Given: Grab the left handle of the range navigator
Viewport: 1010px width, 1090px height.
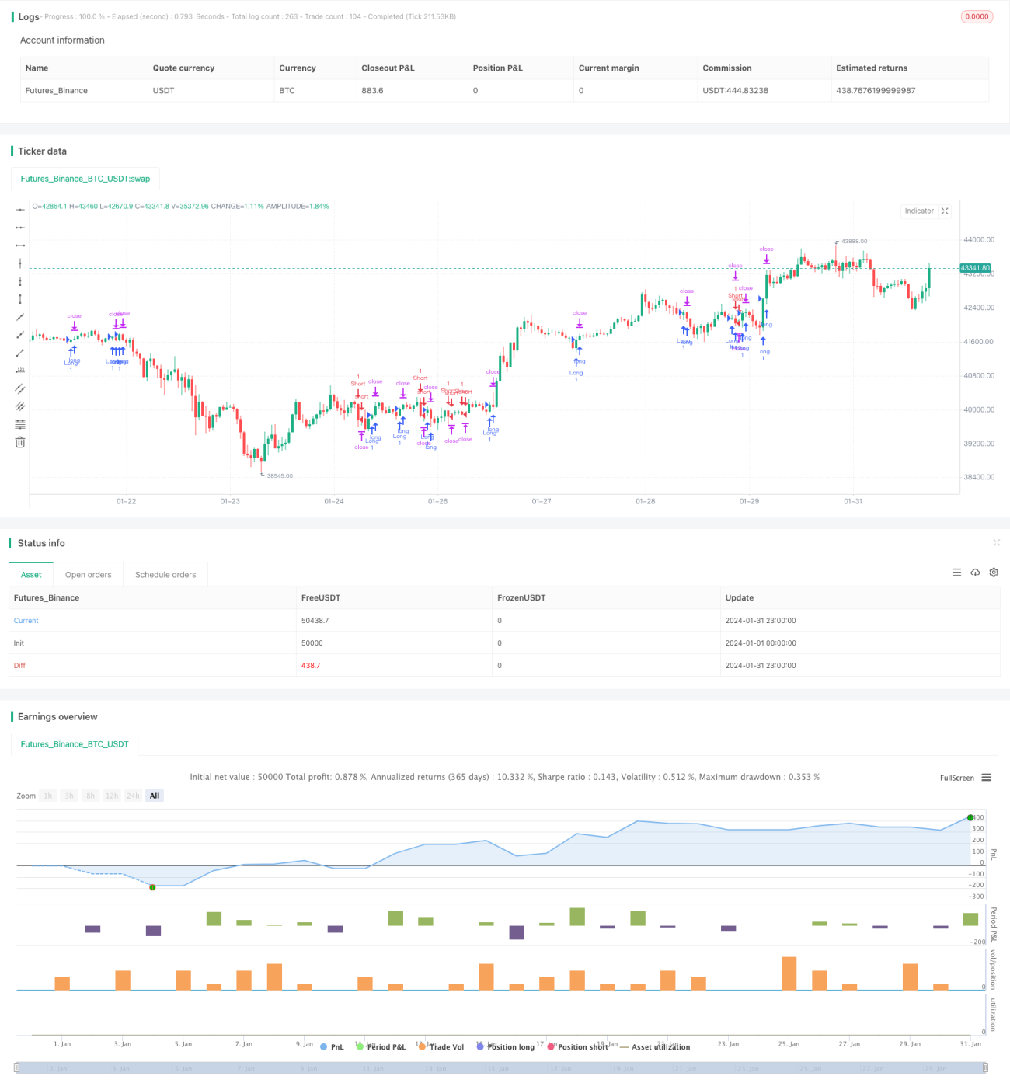Looking at the screenshot, I should coord(16,1067).
